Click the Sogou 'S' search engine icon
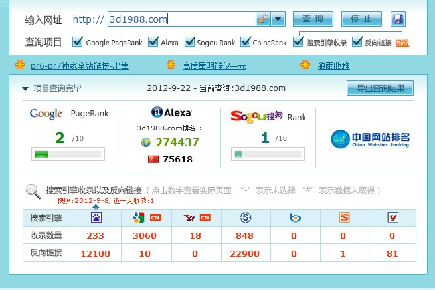The width and height of the screenshot is (435, 290). (245, 217)
